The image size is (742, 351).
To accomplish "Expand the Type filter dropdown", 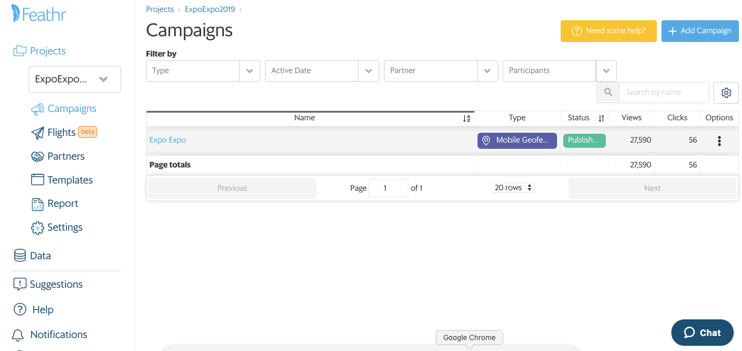I will click(x=249, y=71).
